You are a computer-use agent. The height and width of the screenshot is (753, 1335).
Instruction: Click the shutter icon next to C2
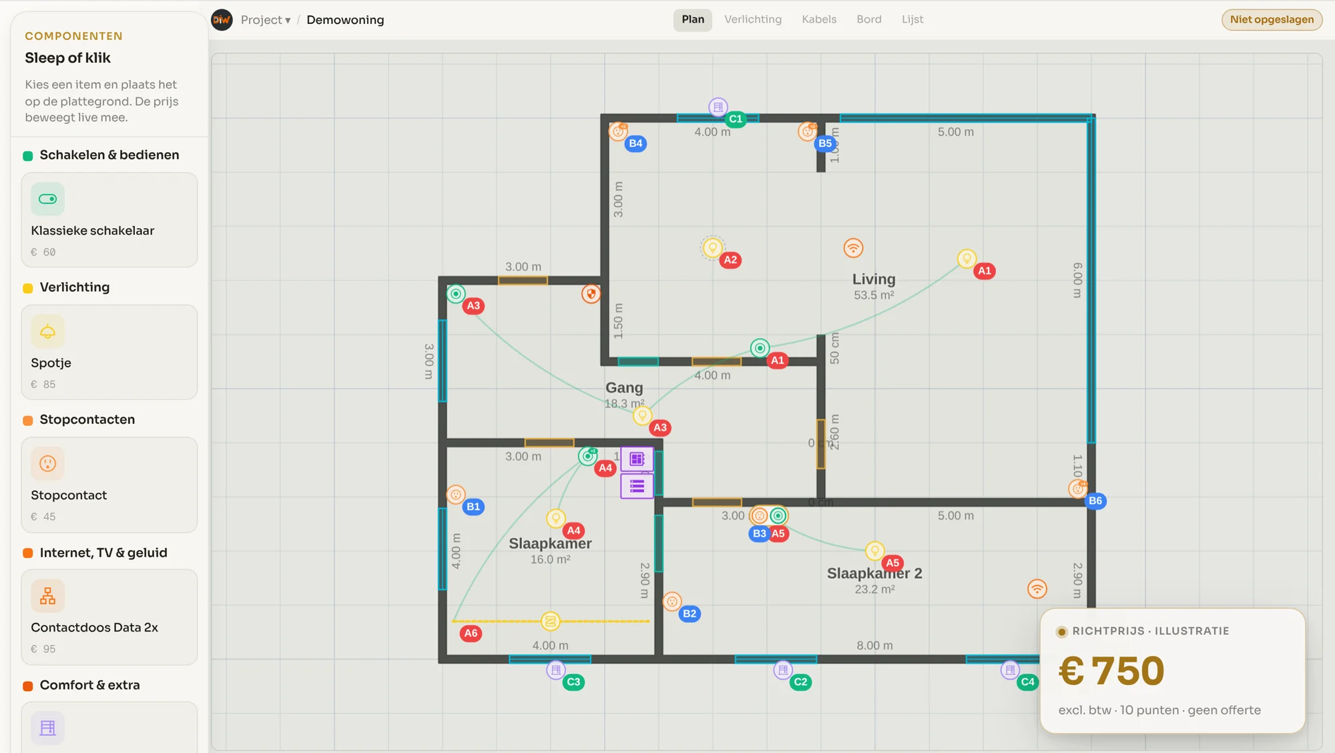click(x=783, y=670)
